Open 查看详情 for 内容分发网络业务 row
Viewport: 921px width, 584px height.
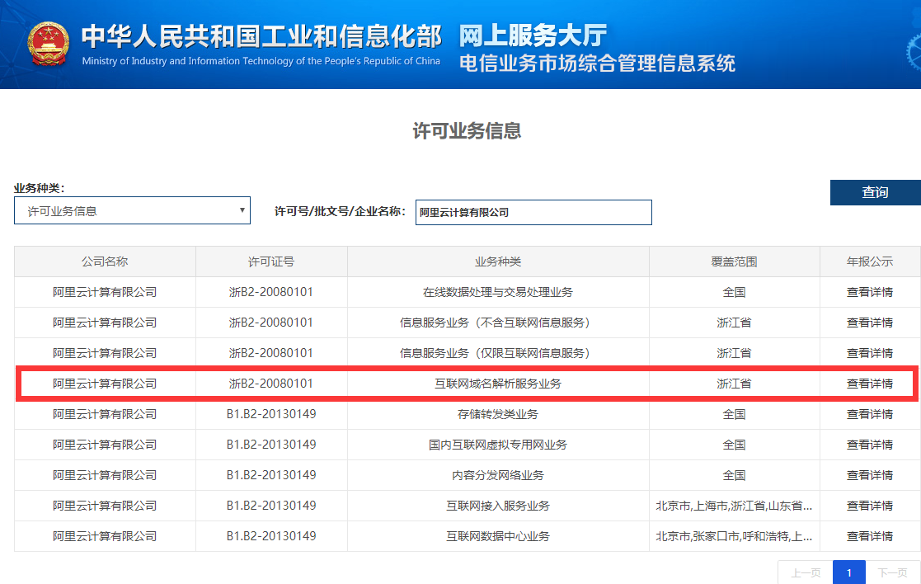(x=869, y=475)
